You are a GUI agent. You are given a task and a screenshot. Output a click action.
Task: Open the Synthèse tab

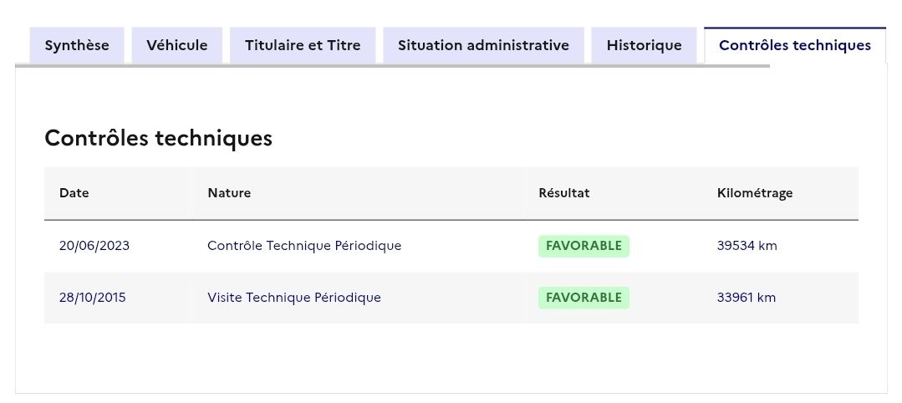77,45
